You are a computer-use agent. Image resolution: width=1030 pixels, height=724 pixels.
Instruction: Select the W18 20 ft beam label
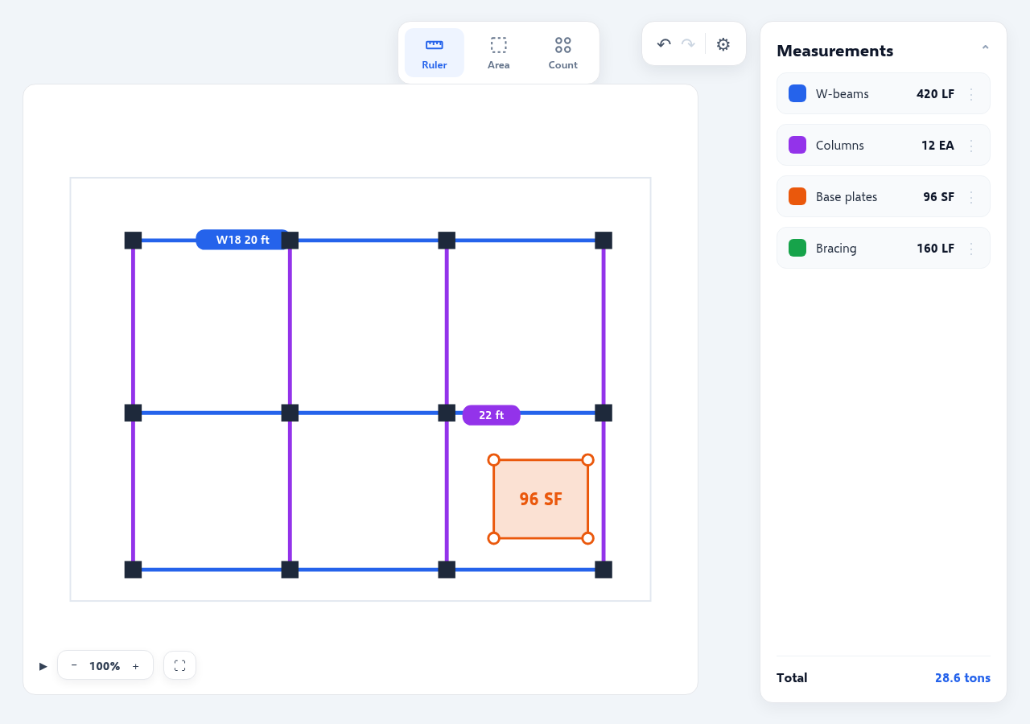click(243, 240)
